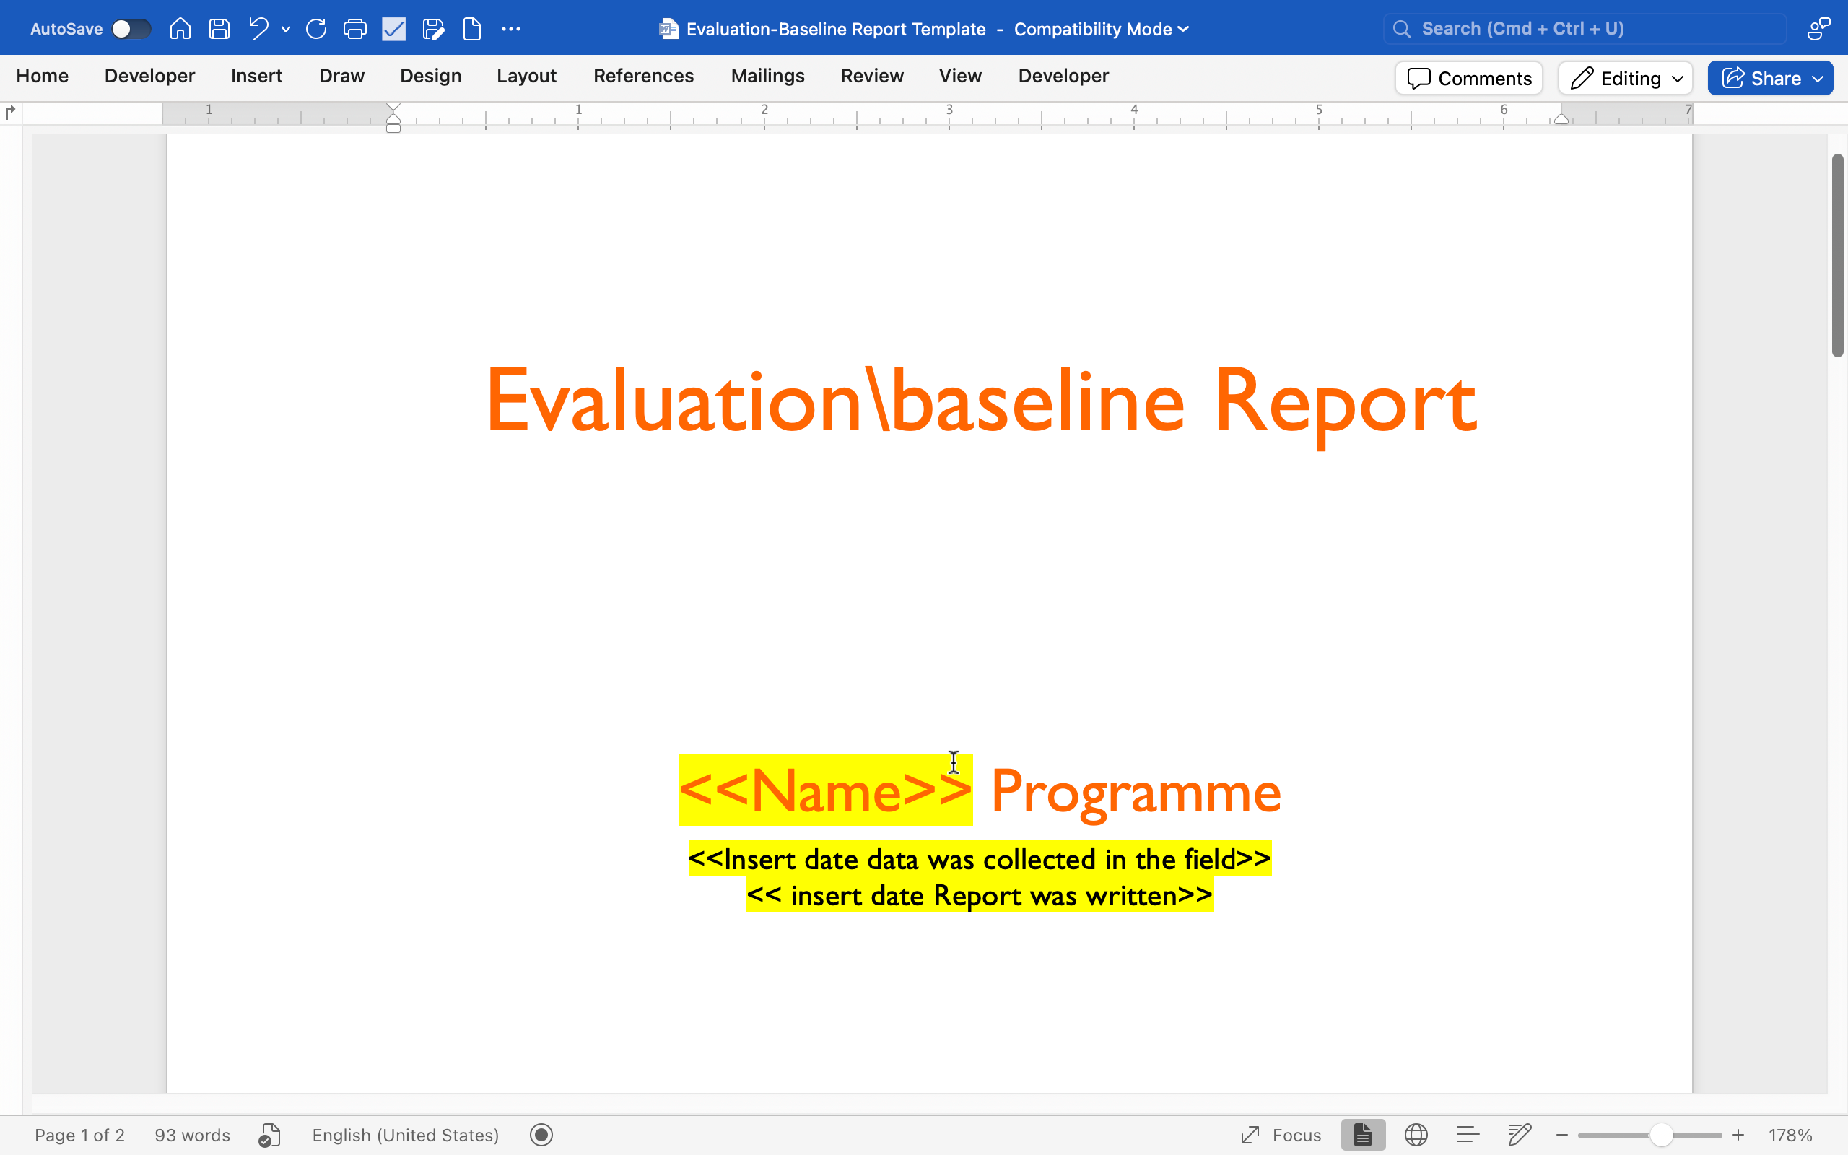
Task: Open the Comments pane button
Action: (1469, 78)
